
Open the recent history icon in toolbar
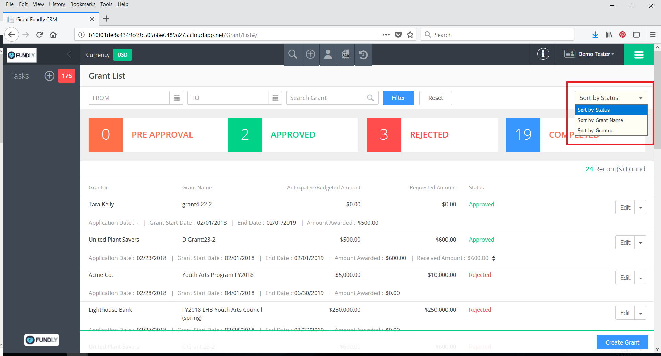[x=363, y=54]
